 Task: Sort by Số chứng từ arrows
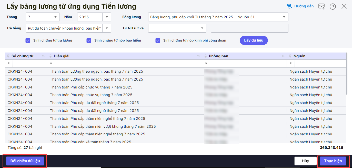(43, 56)
